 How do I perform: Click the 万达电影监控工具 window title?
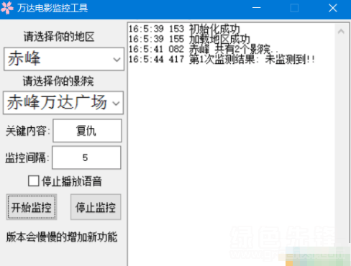coord(53,8)
